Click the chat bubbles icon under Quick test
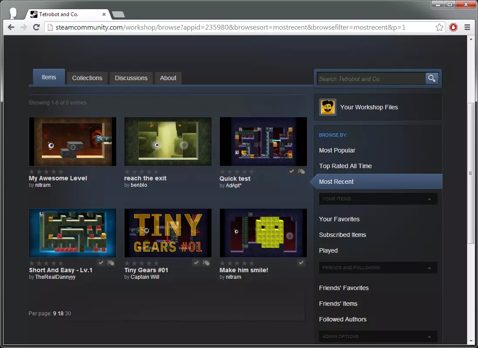Viewport: 478px width, 348px height. point(301,172)
